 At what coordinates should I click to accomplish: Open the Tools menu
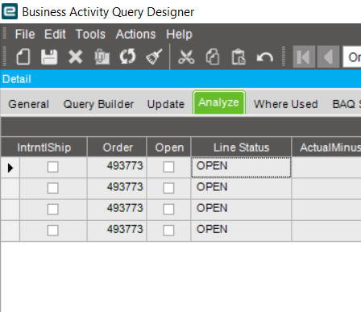[x=90, y=35]
